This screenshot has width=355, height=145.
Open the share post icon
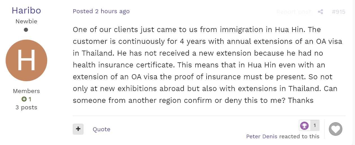pyautogui.click(x=320, y=12)
